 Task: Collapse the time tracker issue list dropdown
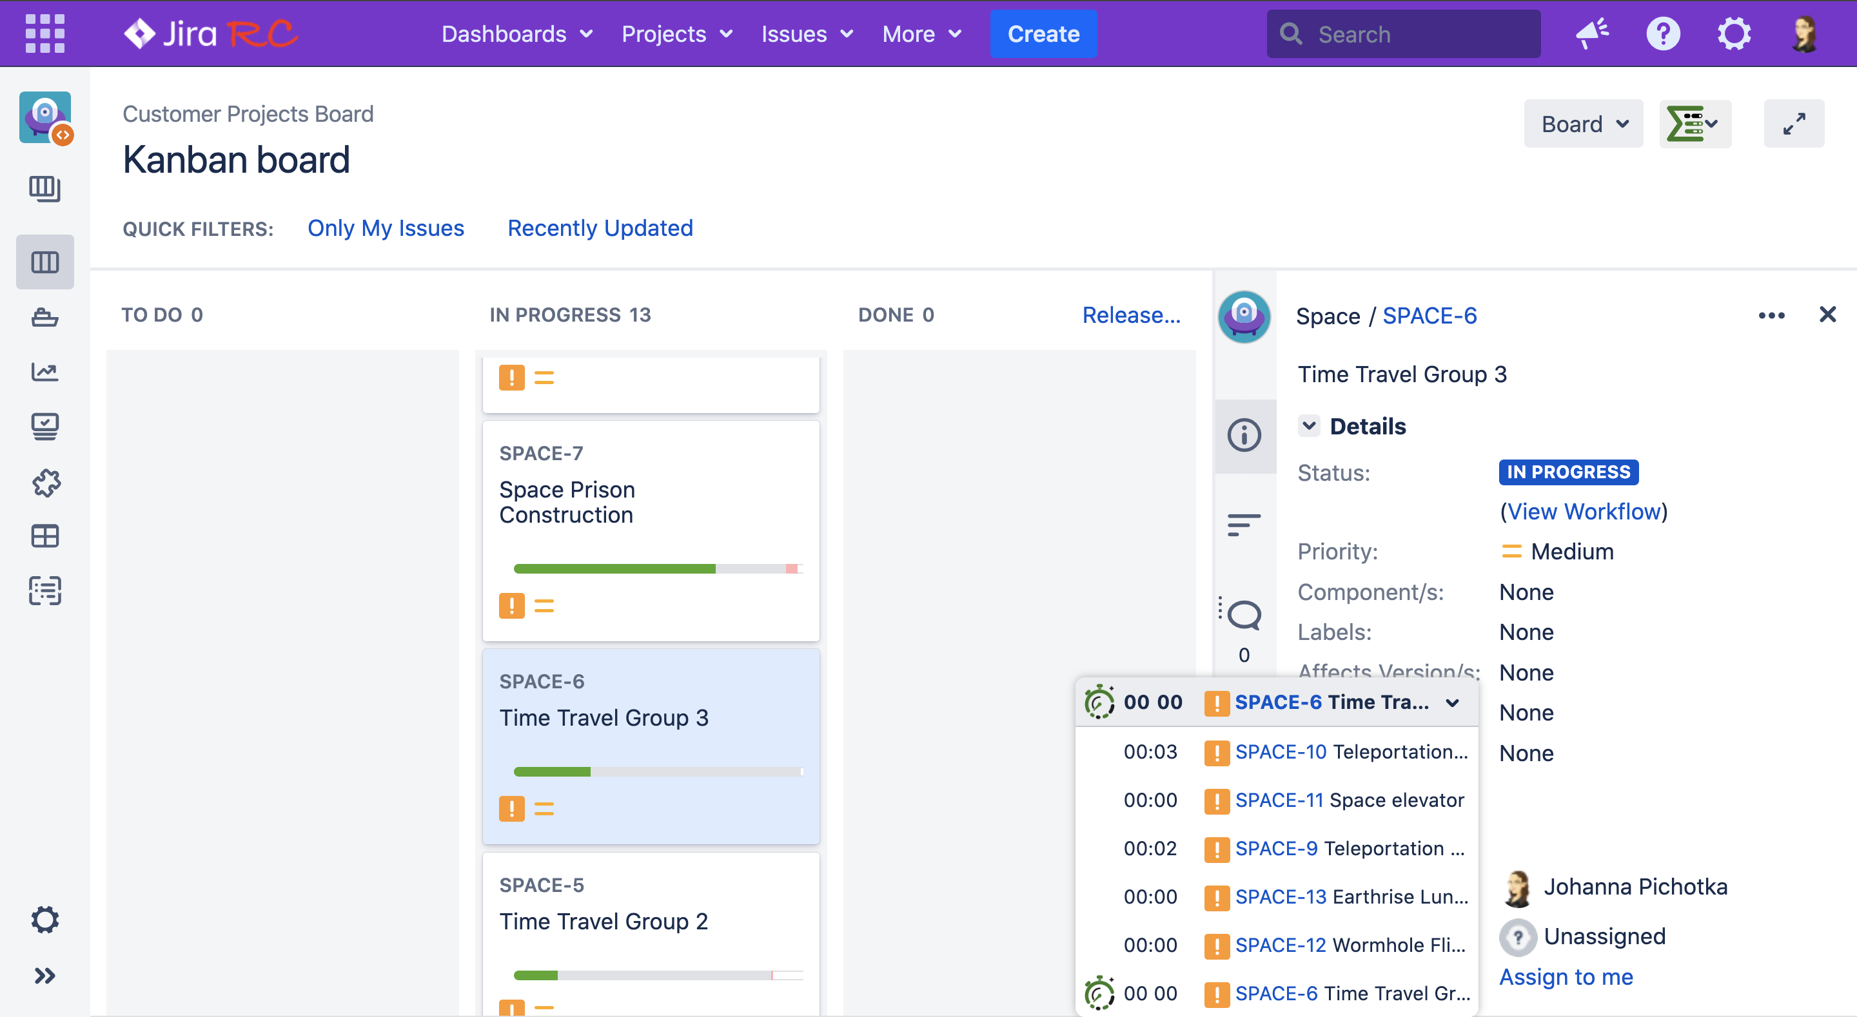point(1453,702)
